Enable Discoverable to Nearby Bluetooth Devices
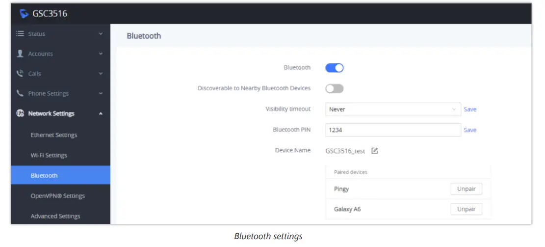This screenshot has width=545, height=247. point(335,88)
